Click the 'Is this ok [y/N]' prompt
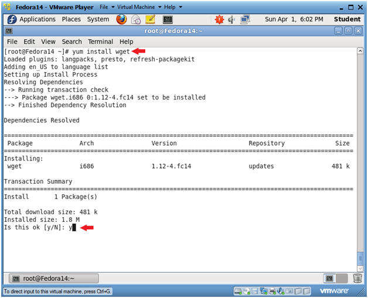The image size is (368, 298). 34,227
